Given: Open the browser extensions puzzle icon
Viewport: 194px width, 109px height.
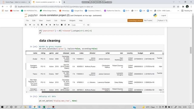Looking at the screenshot, I should click(x=183, y=7).
